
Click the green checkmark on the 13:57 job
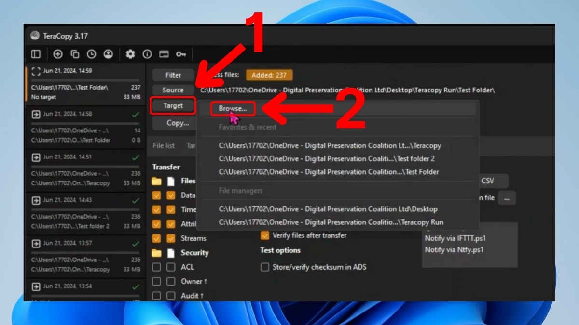click(136, 244)
